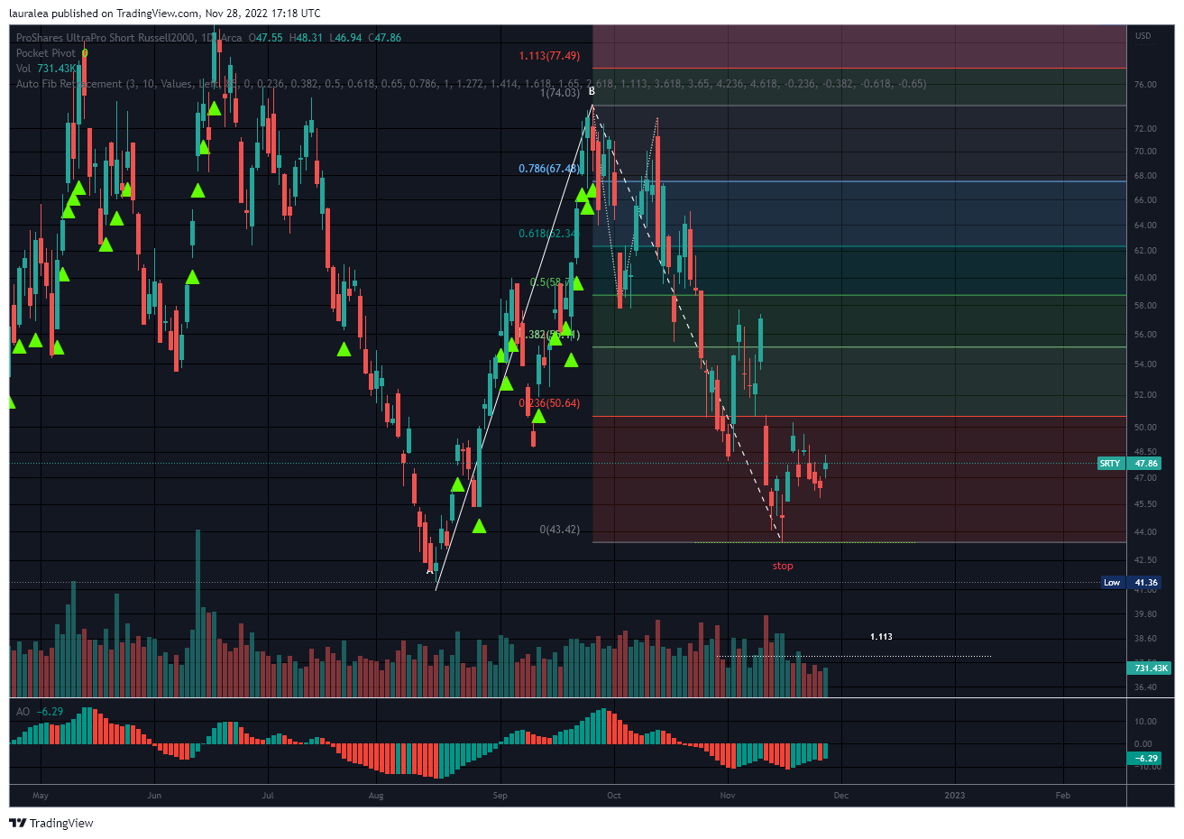1184x839 pixels.
Task: Click the 41.36 low price tag
Action: (x=1146, y=583)
